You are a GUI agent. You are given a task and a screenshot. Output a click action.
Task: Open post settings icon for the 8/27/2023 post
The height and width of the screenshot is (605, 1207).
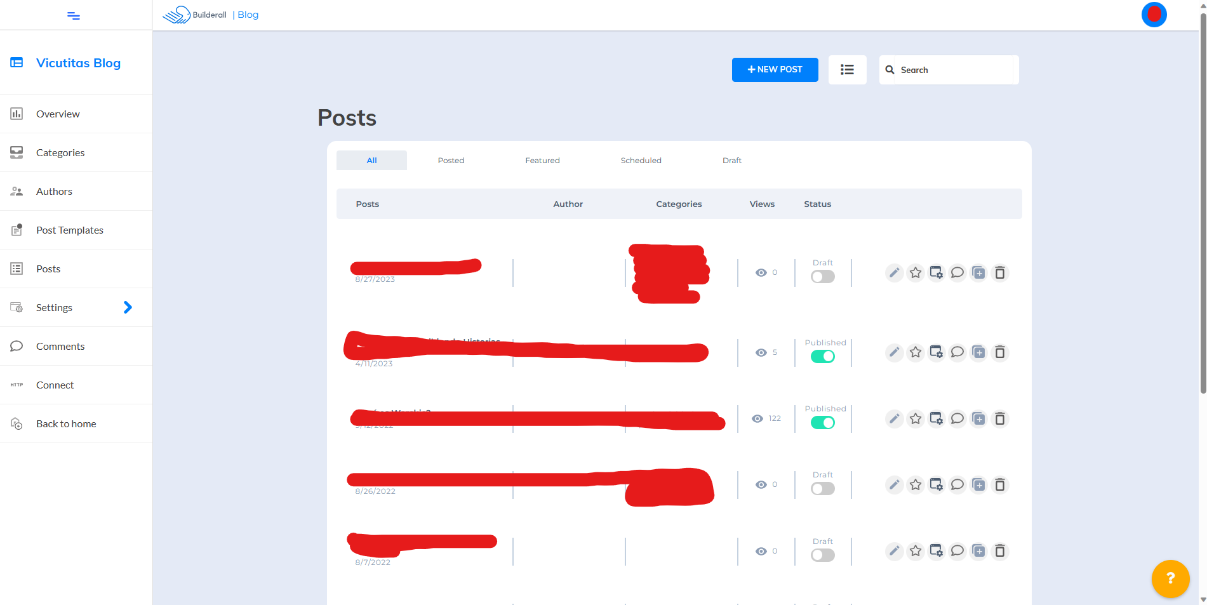pyautogui.click(x=936, y=273)
